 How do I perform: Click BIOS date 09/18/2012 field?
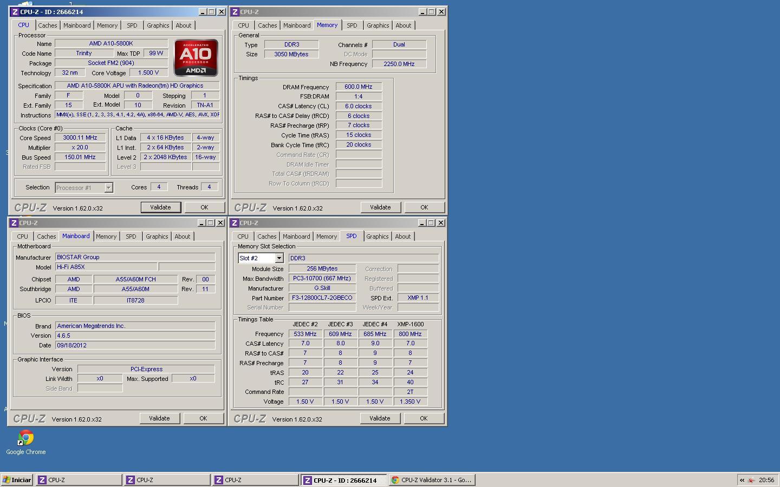pyautogui.click(x=135, y=345)
